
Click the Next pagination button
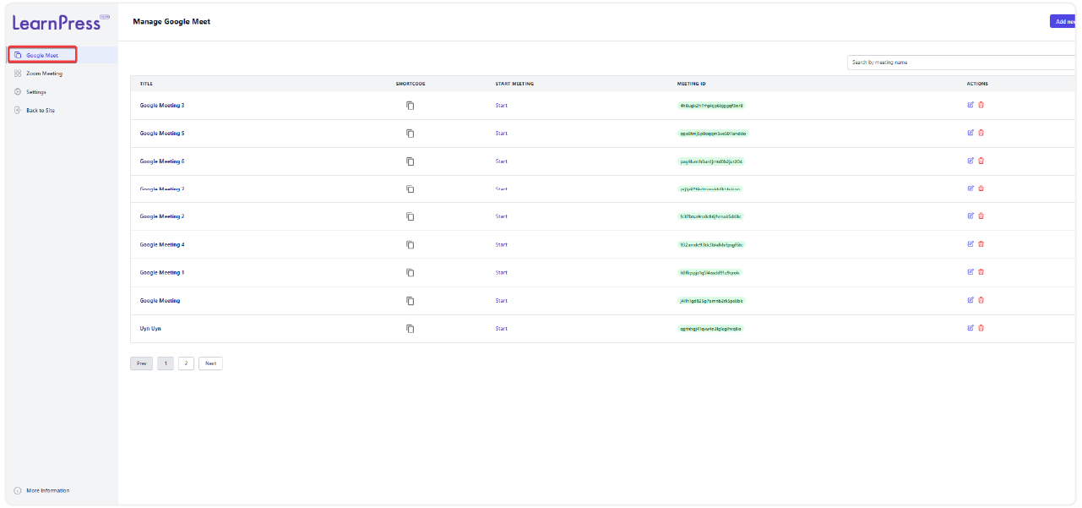210,363
